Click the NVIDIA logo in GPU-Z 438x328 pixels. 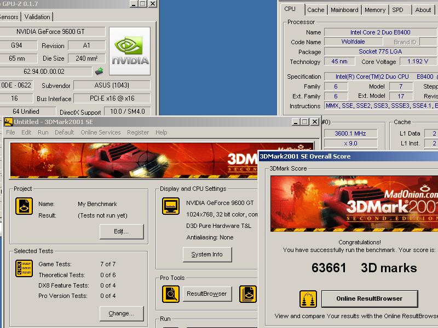coord(130,51)
